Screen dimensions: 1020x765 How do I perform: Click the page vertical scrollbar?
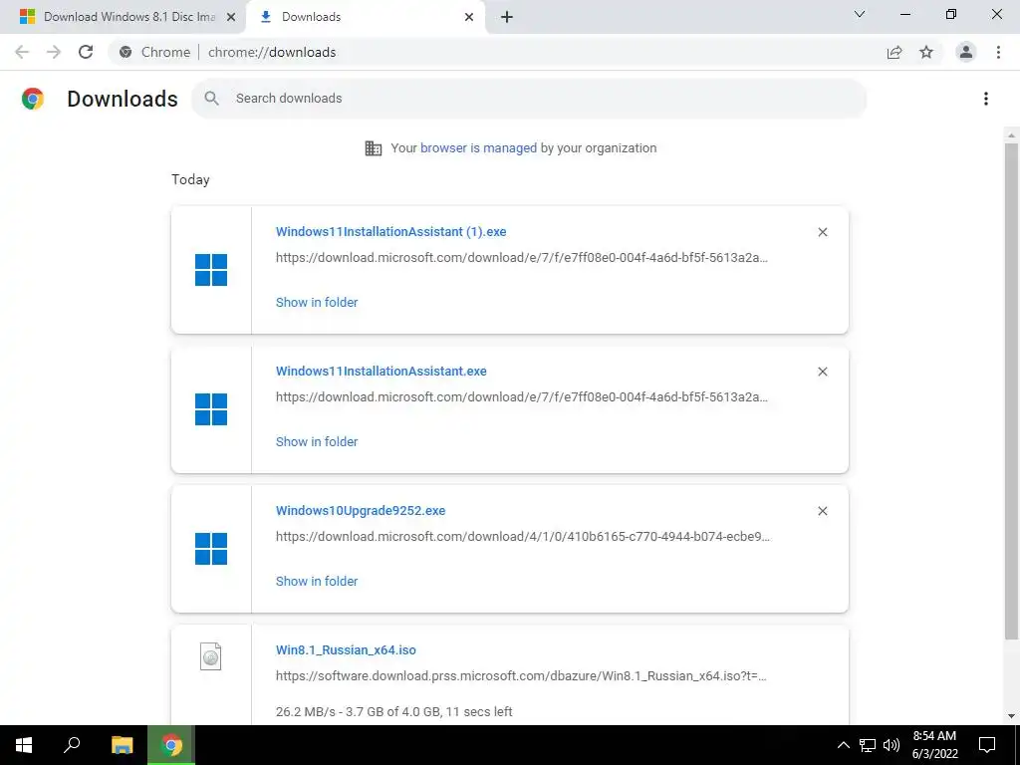(x=1011, y=390)
